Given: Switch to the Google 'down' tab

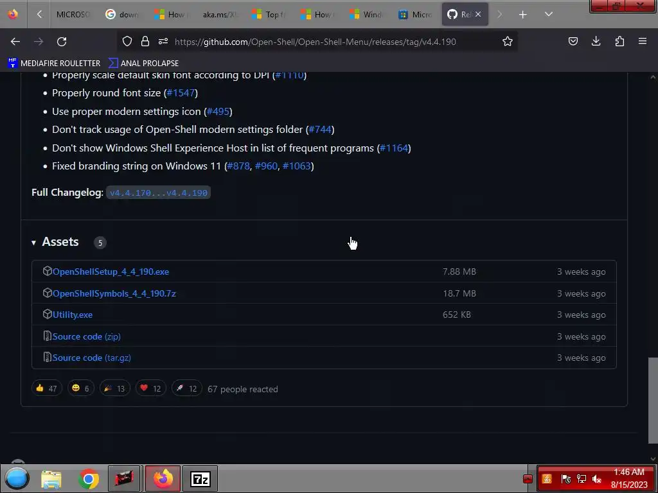Looking at the screenshot, I should point(121,15).
